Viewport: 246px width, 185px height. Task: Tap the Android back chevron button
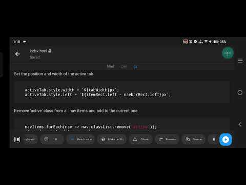point(240,124)
